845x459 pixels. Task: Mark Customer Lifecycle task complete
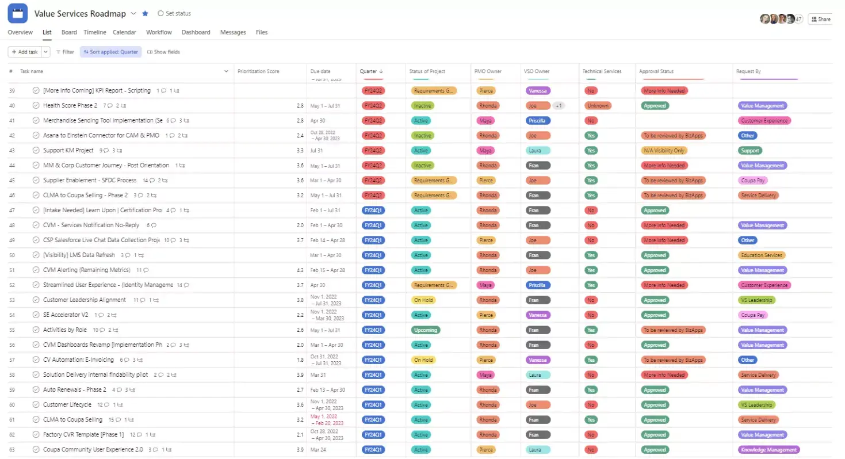(36, 405)
